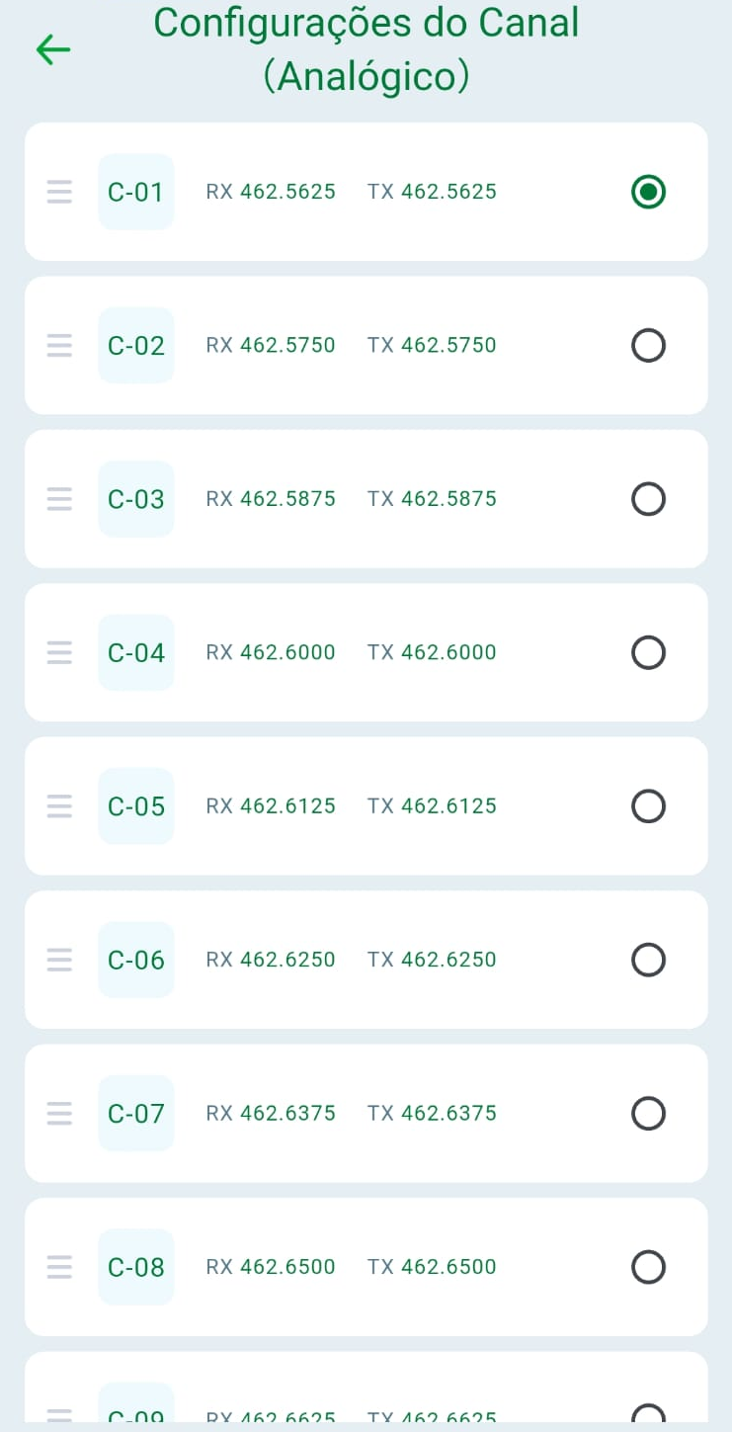Viewport: 732px width, 1432px height.
Task: Click the drag handle for channel C-06
Action: (59, 960)
